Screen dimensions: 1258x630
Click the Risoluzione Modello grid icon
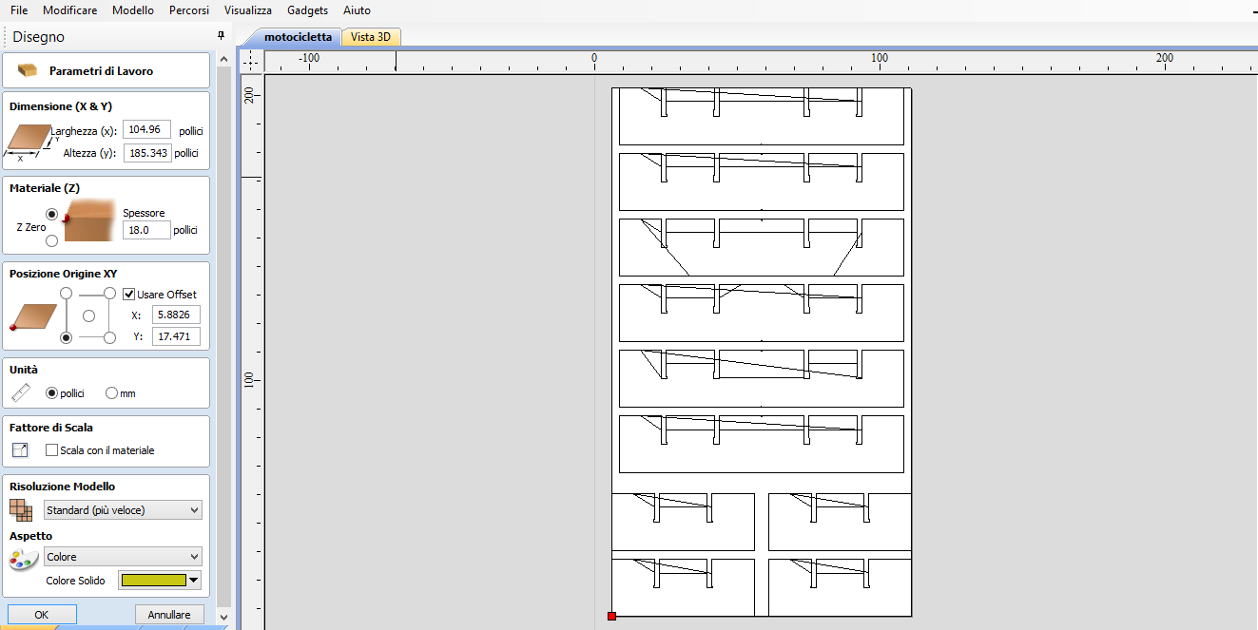pos(21,509)
